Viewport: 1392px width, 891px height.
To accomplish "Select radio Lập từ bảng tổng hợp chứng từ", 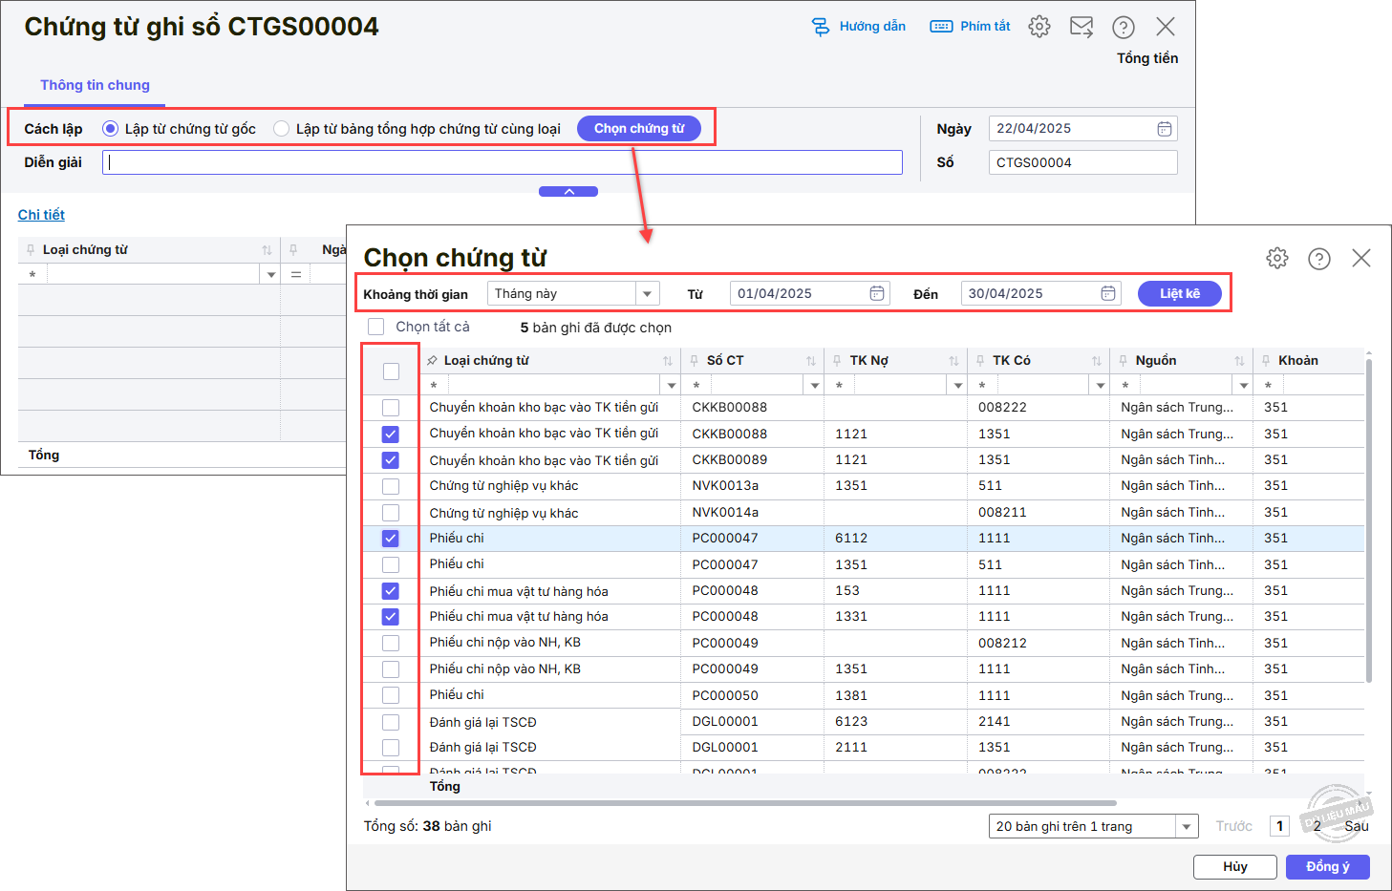I will point(282,129).
